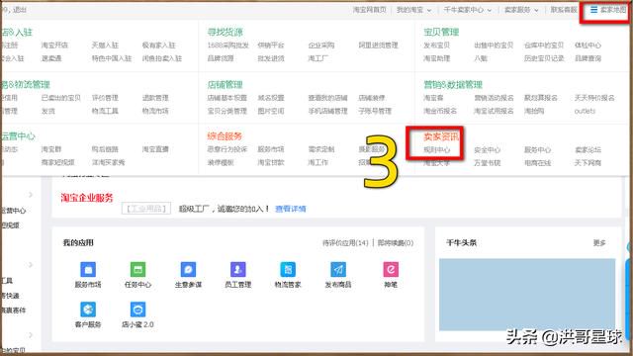Open the pink 神笔 app icon
The image size is (633, 356).
391,270
